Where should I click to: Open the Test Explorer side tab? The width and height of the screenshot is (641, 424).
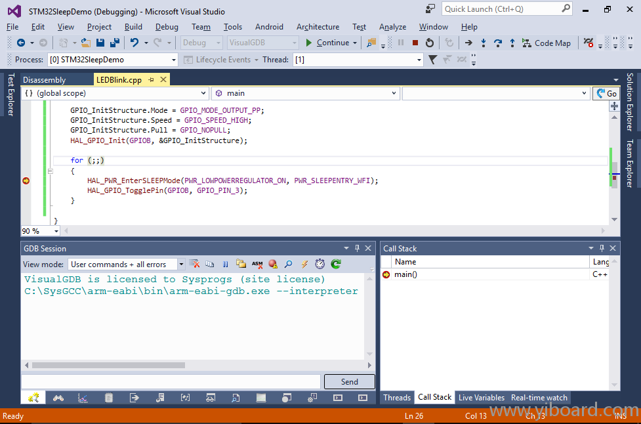click(10, 95)
